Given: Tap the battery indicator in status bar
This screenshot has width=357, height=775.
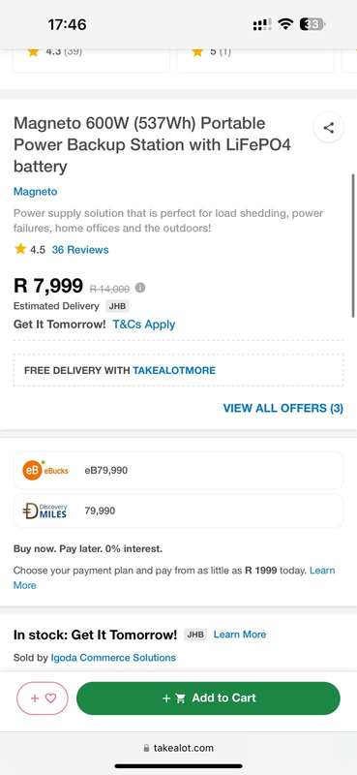Looking at the screenshot, I should [312, 24].
